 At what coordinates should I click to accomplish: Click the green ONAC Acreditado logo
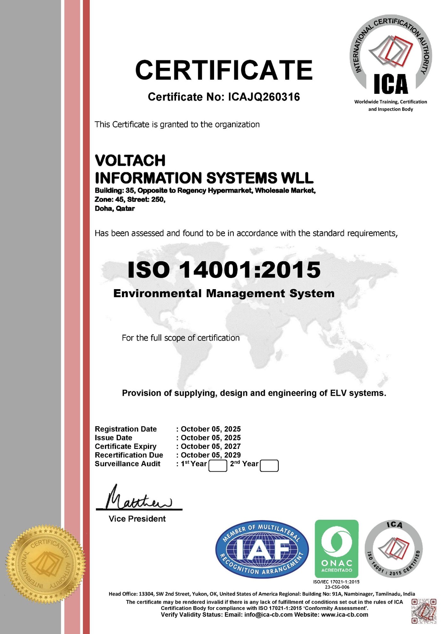coord(336,549)
